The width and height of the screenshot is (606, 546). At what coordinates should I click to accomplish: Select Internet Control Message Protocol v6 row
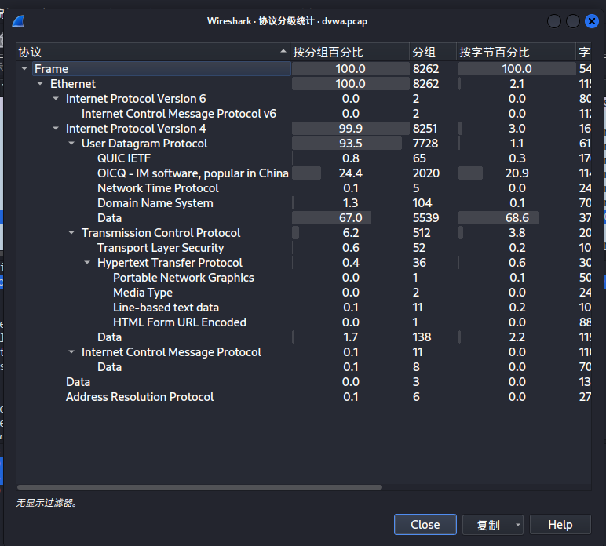(304, 114)
